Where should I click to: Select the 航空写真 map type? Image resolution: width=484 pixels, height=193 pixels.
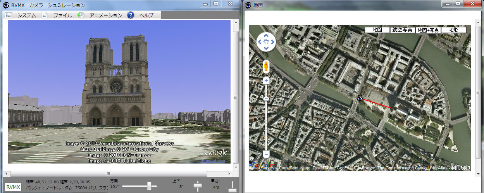click(402, 30)
